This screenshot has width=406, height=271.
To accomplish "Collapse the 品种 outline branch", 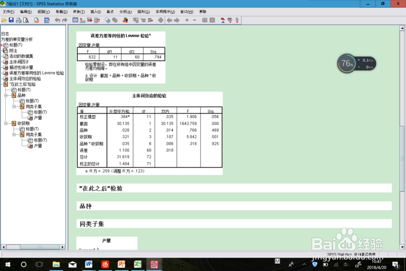I will (5, 95).
